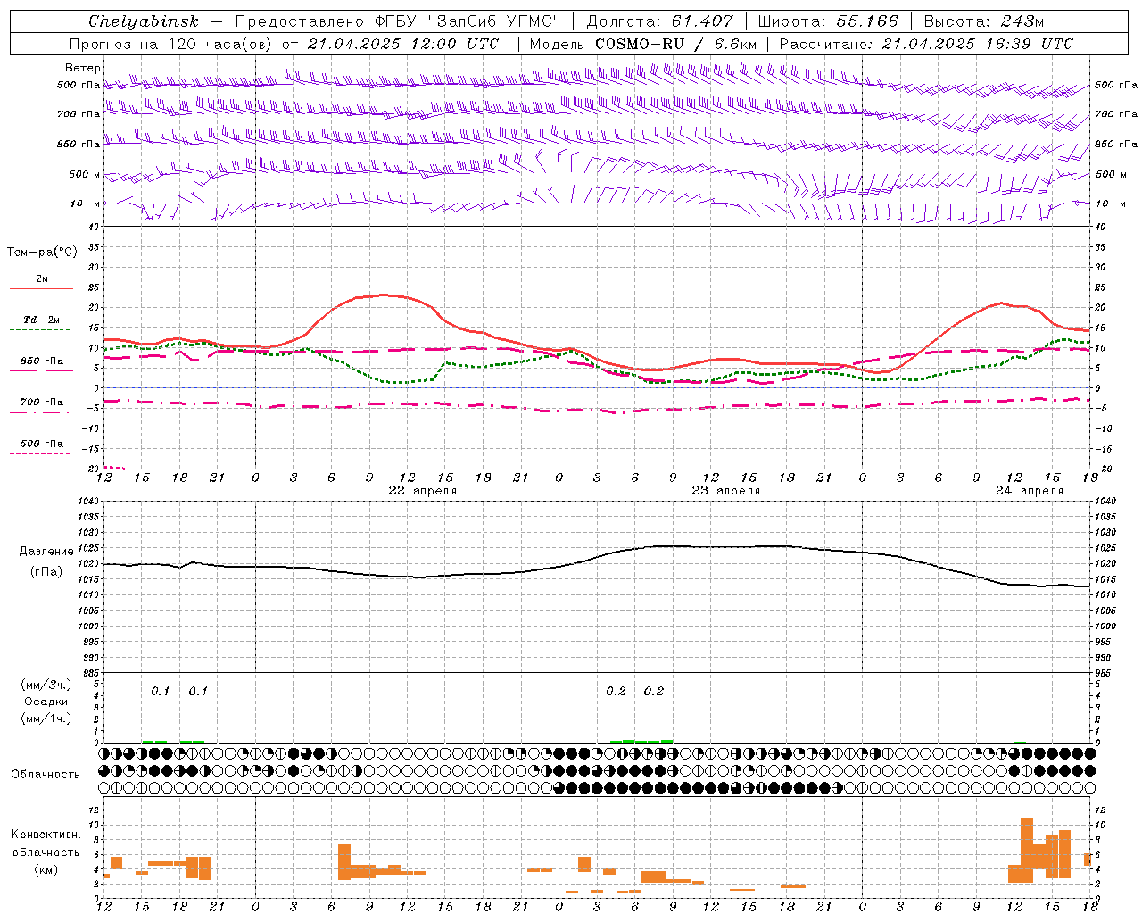Click the Chelyabinsk station title
The width and height of the screenshot is (1142, 914).
[x=144, y=21]
